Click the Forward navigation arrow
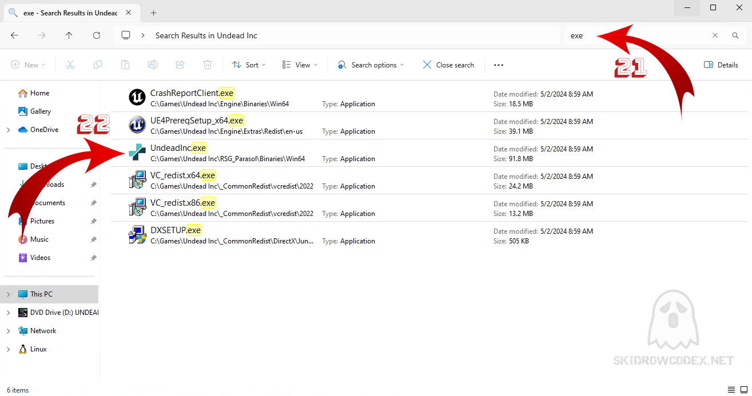This screenshot has height=396, width=752. pyautogui.click(x=42, y=35)
